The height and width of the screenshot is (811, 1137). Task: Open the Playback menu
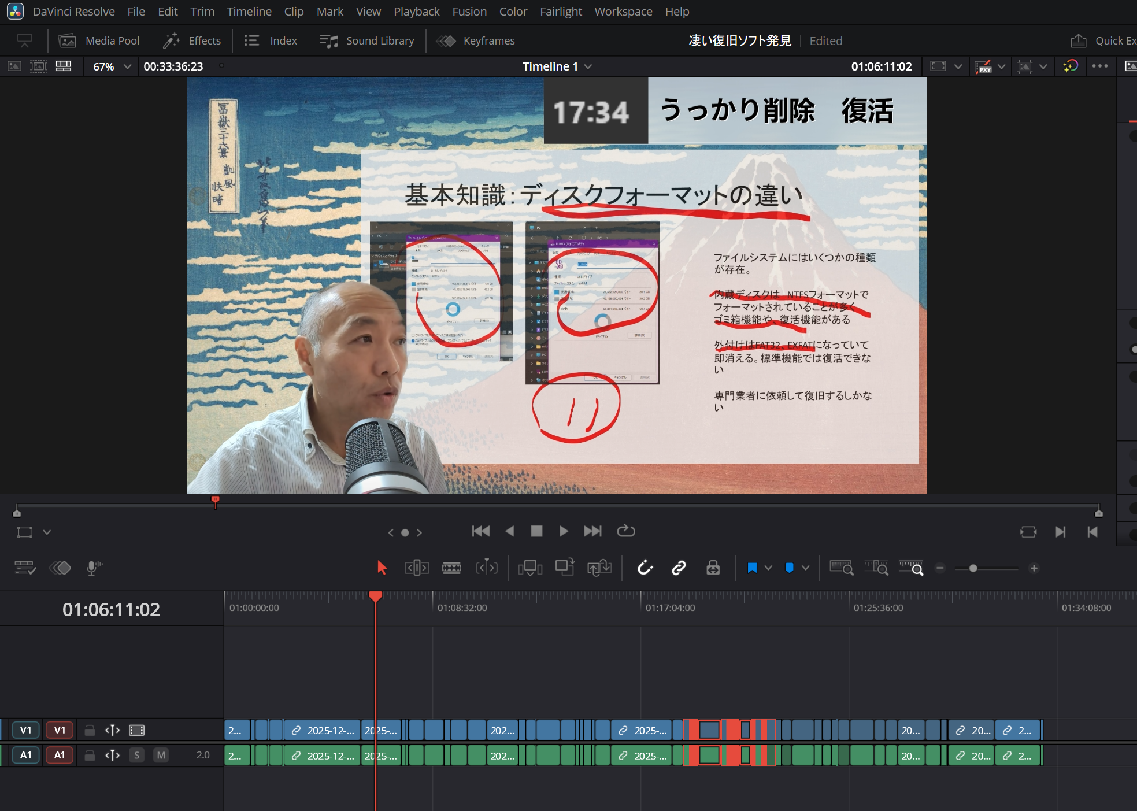point(416,12)
